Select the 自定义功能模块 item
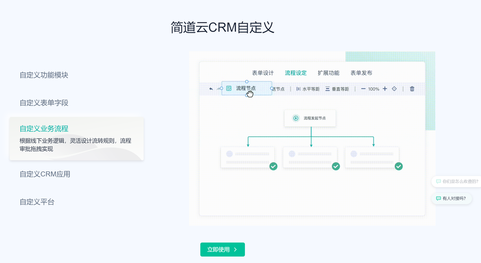Image resolution: width=481 pixels, height=263 pixels. point(44,75)
